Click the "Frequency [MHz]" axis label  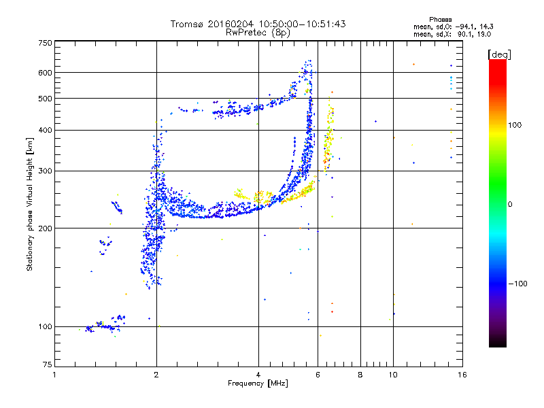(258, 384)
